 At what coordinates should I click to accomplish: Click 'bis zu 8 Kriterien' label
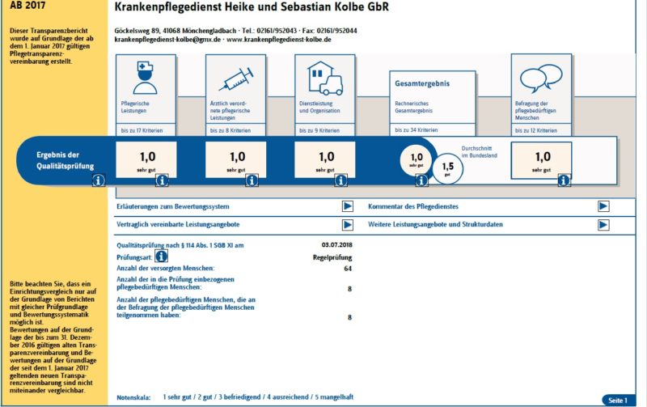click(x=230, y=130)
